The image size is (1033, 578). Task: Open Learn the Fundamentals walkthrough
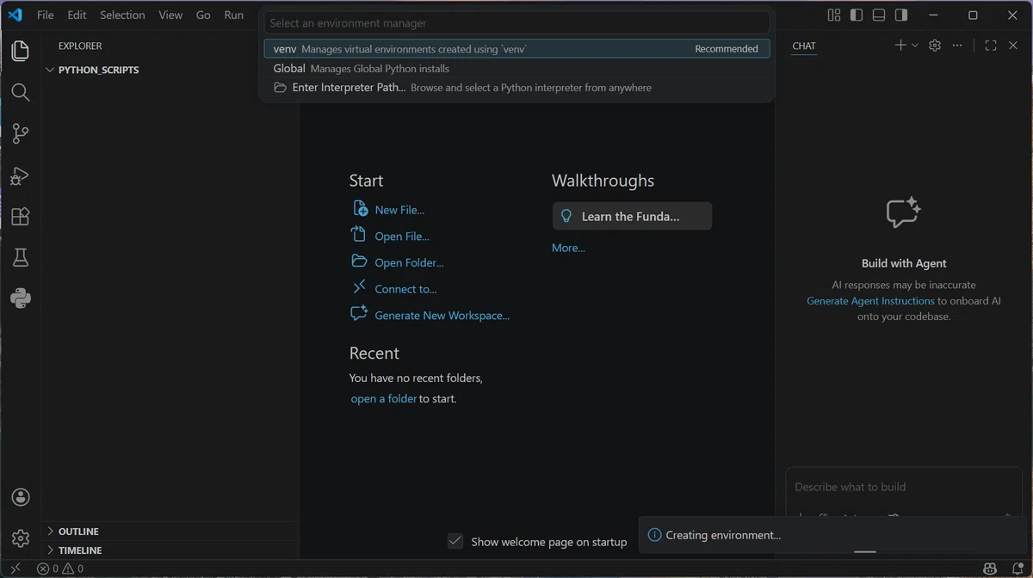pyautogui.click(x=632, y=216)
